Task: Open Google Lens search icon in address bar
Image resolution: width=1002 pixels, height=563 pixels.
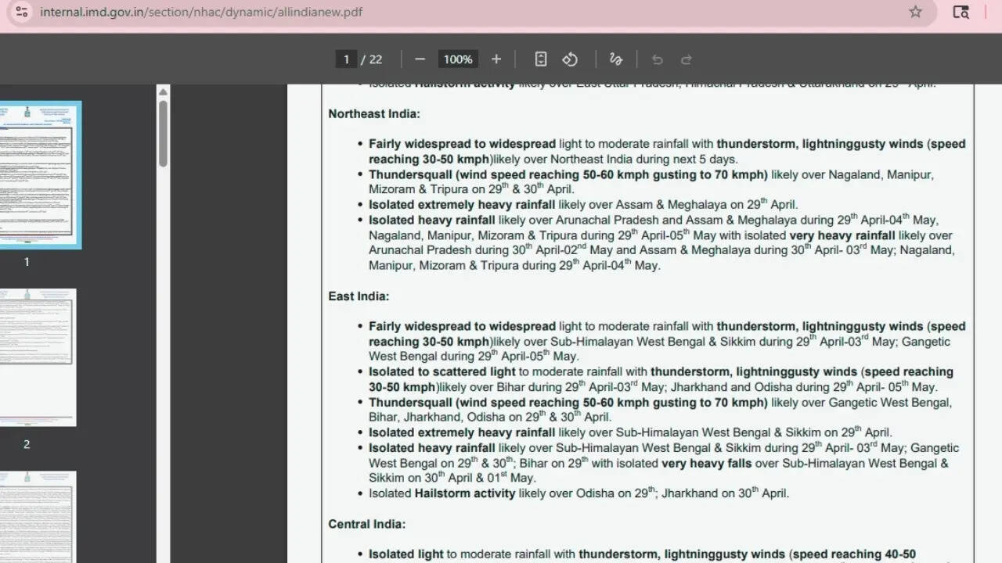Action: (x=961, y=12)
